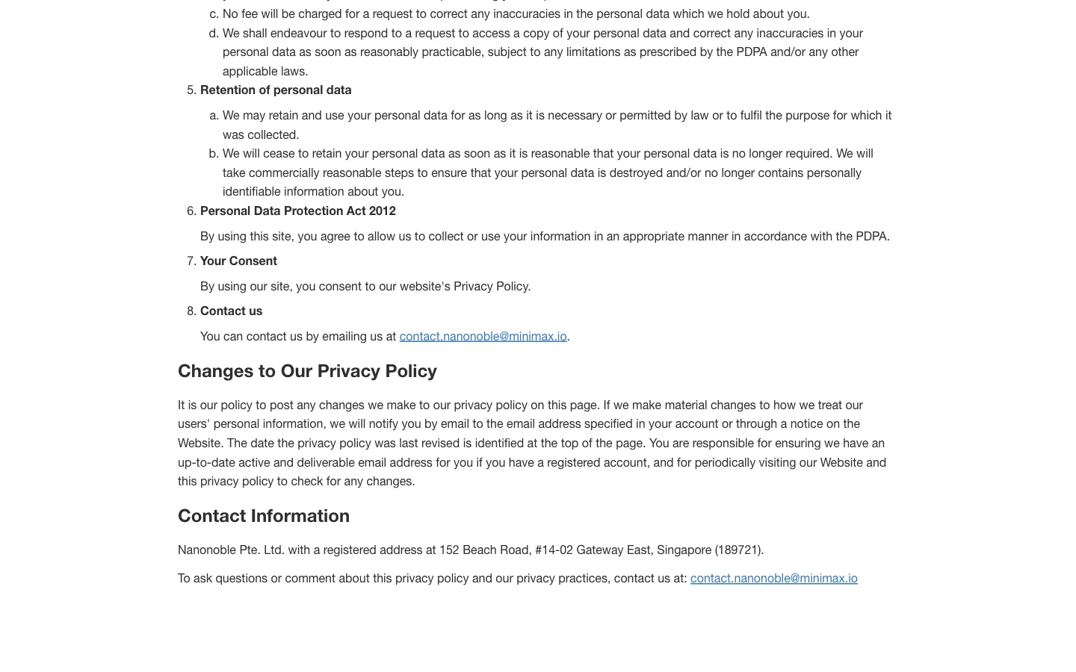Select Retention of personal data title
The height and width of the screenshot is (672, 1076).
(276, 90)
